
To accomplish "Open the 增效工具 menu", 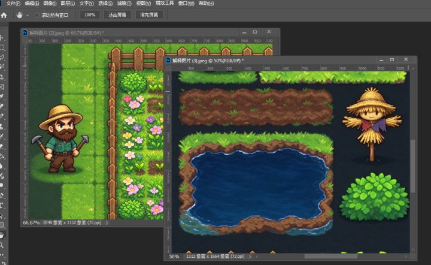I will [x=165, y=3].
